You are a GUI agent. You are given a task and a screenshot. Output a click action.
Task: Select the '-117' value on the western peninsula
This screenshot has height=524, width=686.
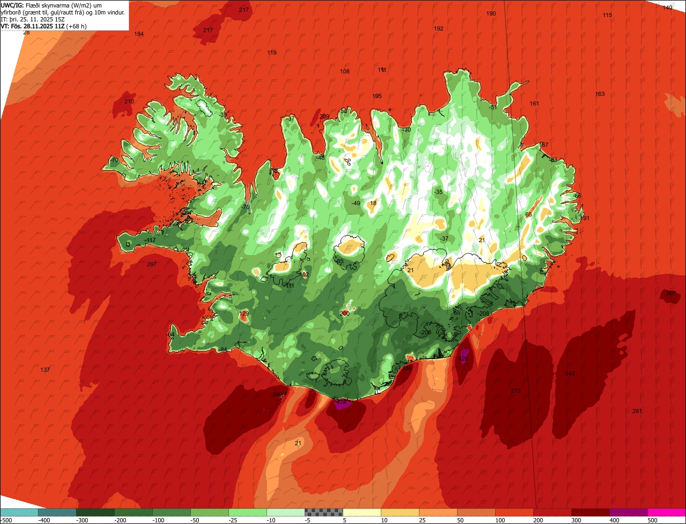150,240
